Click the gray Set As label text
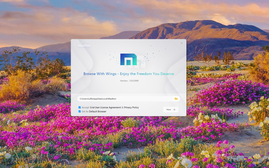Viewport: 269px width, 168px height. 85,111
